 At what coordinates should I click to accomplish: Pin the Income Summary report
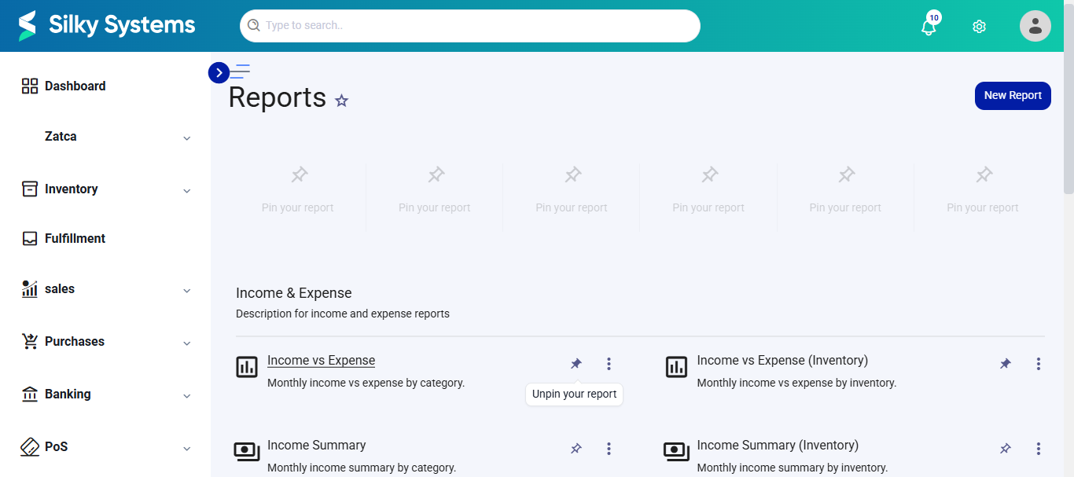coord(576,449)
